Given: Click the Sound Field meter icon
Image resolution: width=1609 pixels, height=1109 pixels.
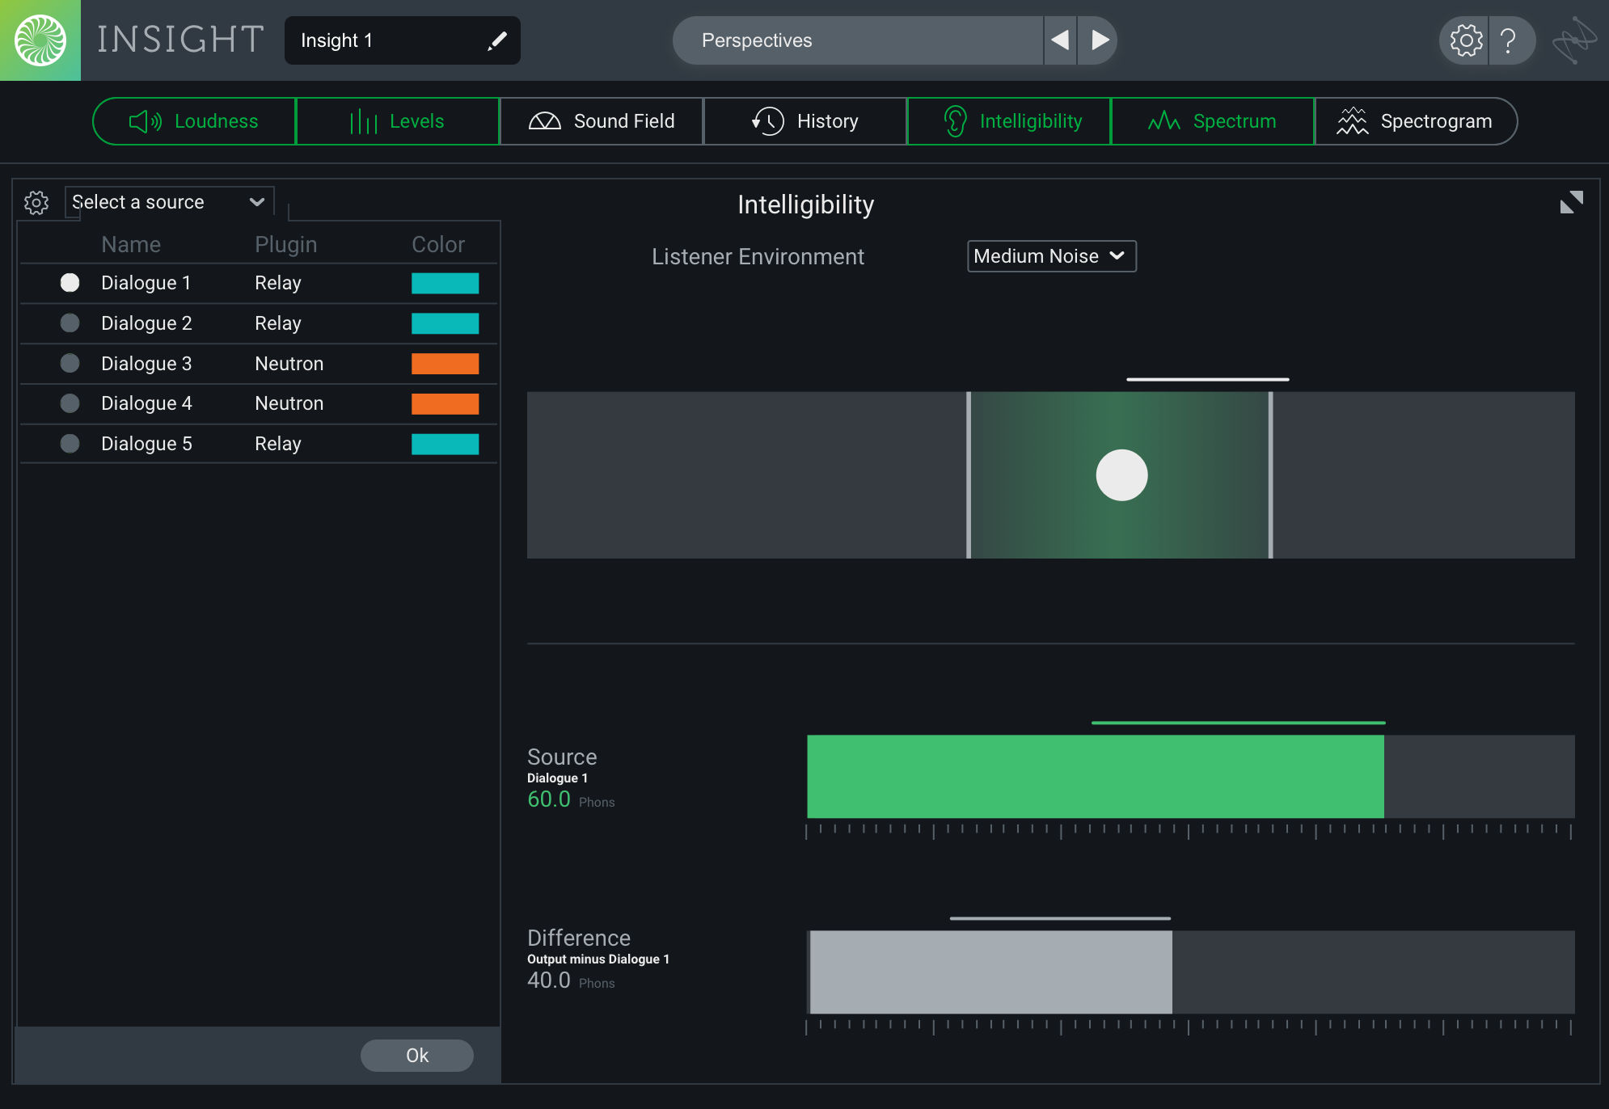Looking at the screenshot, I should tap(545, 122).
